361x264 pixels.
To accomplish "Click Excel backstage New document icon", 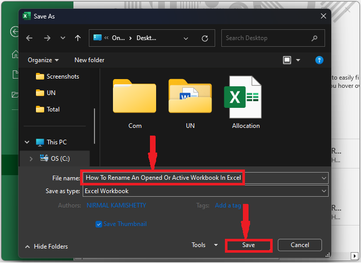I will (15, 74).
